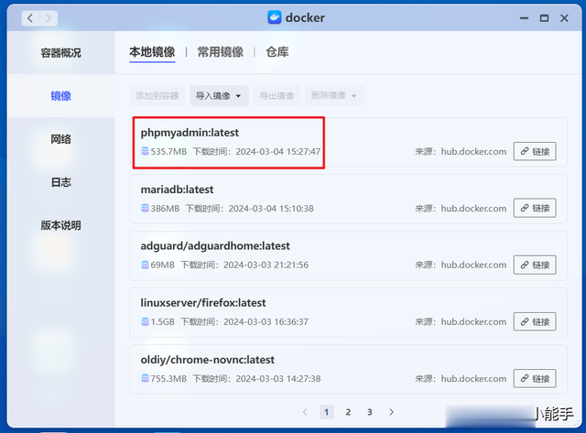The height and width of the screenshot is (433, 586).
Task: Select 镜像 in the sidebar
Action: [x=61, y=96]
